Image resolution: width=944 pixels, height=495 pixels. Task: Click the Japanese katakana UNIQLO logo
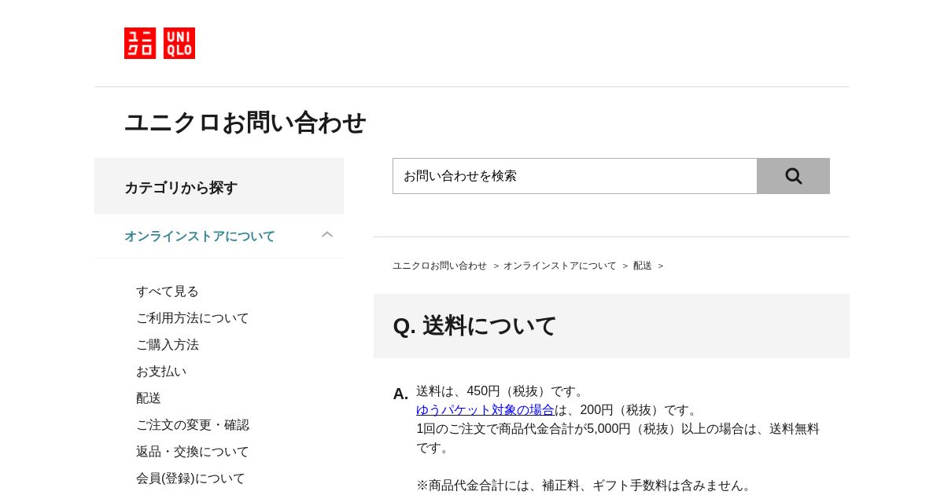point(140,43)
